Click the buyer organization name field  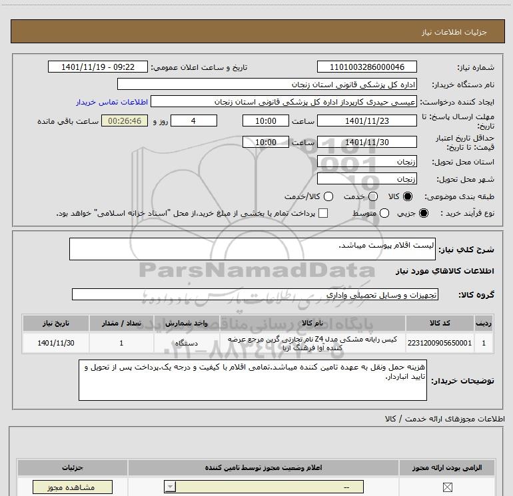267,84
